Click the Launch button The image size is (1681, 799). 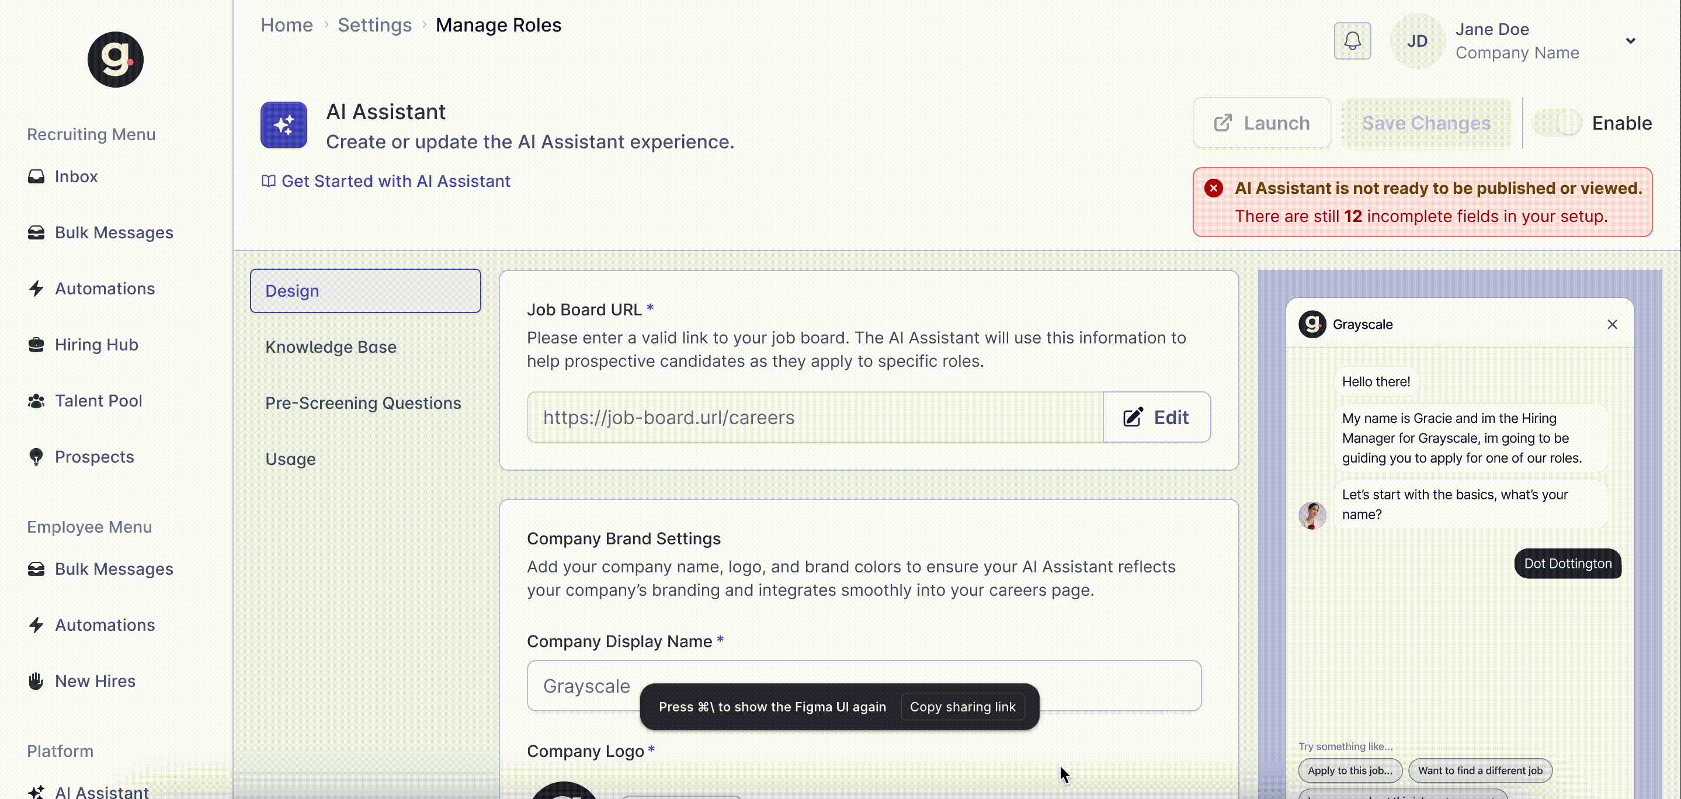coord(1262,123)
